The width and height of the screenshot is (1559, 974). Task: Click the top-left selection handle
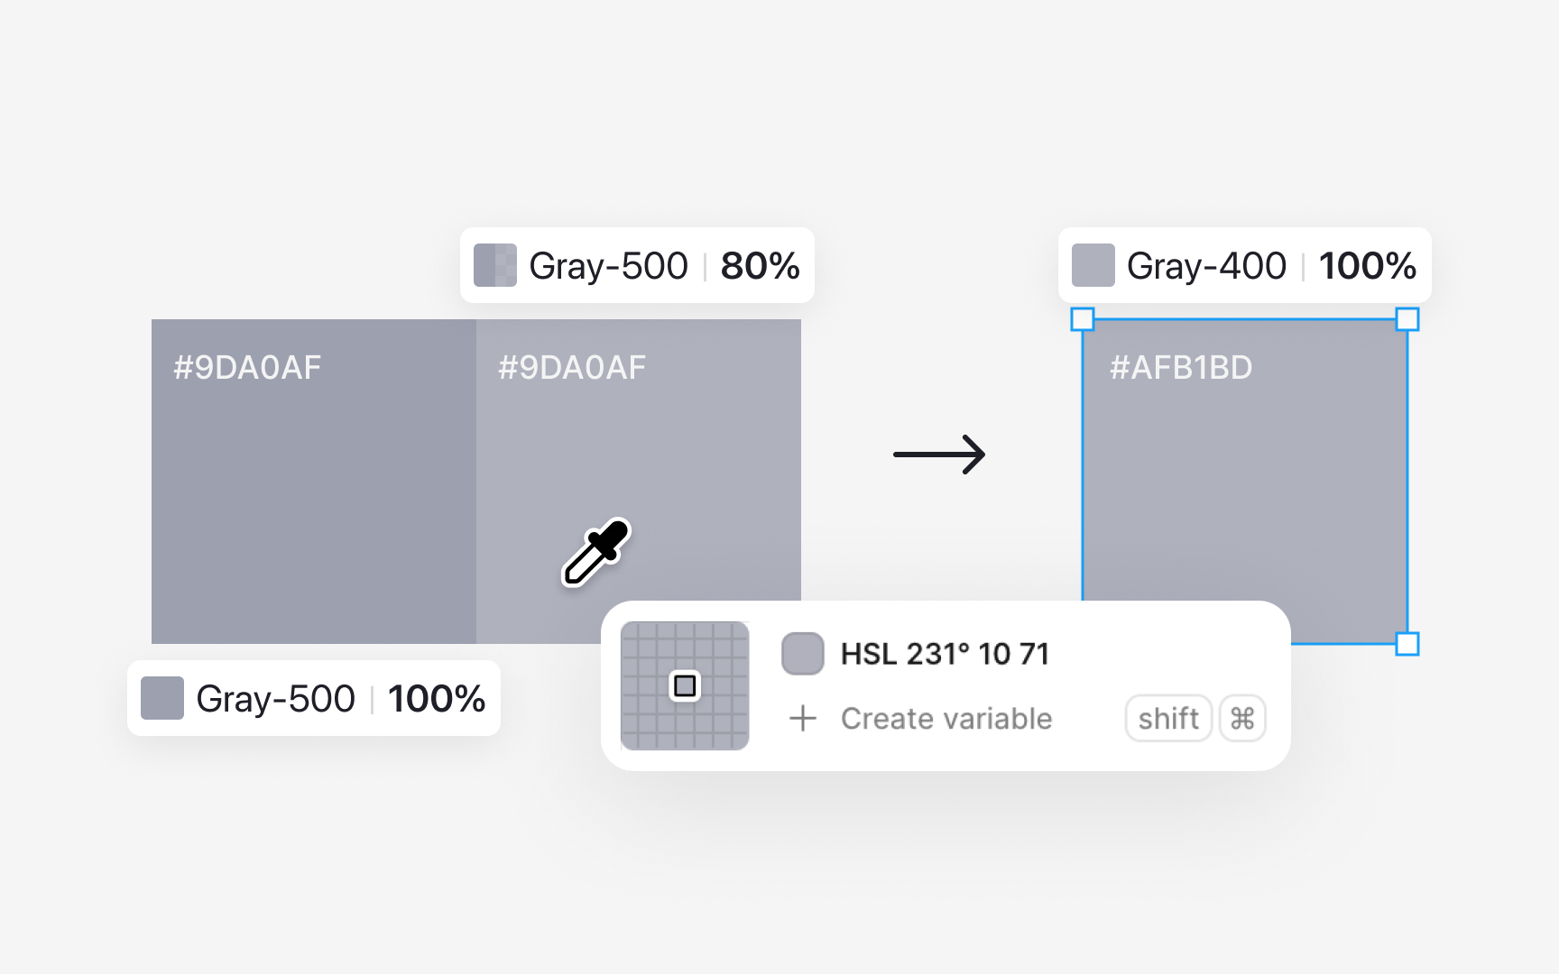[1083, 319]
